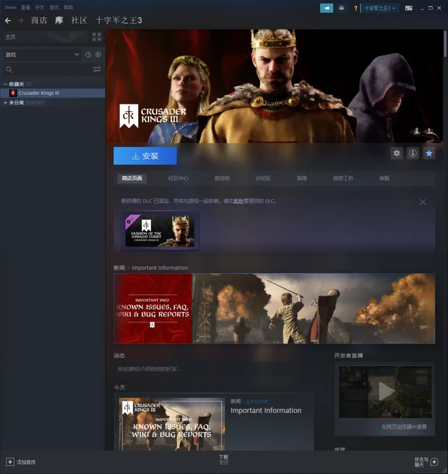Click the forward navigation arrow
Screen dimensions: 448x474
click(x=21, y=21)
